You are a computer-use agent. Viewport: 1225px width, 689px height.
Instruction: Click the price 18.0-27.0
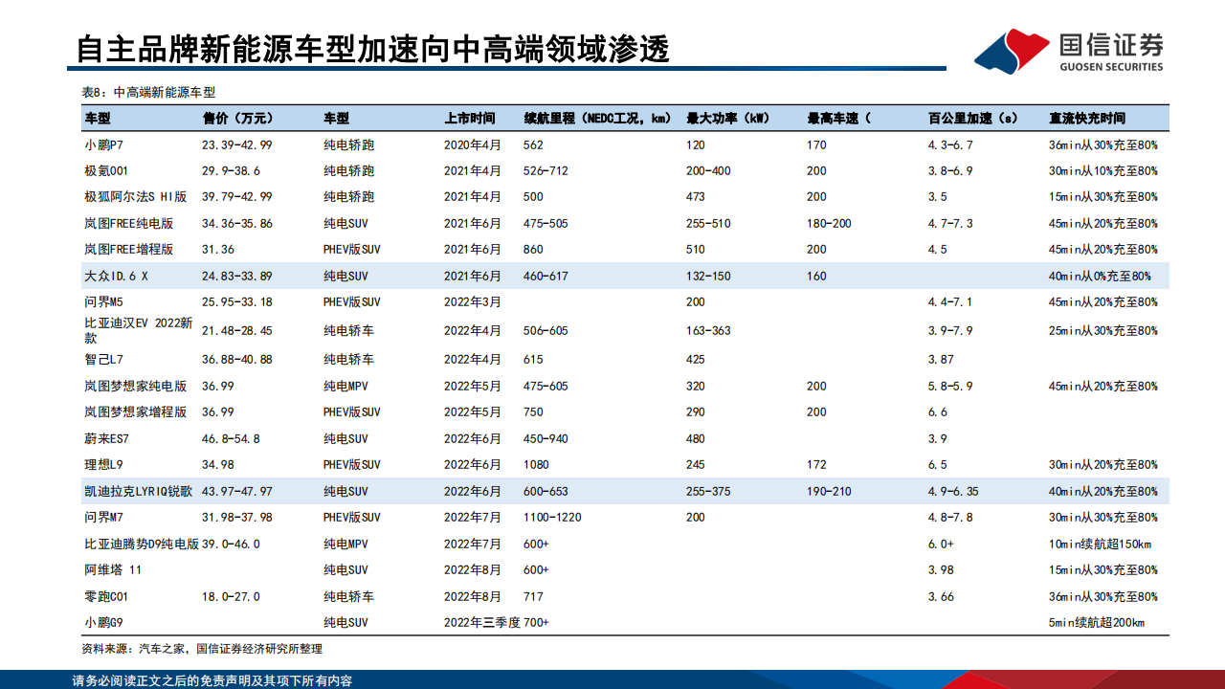(231, 596)
